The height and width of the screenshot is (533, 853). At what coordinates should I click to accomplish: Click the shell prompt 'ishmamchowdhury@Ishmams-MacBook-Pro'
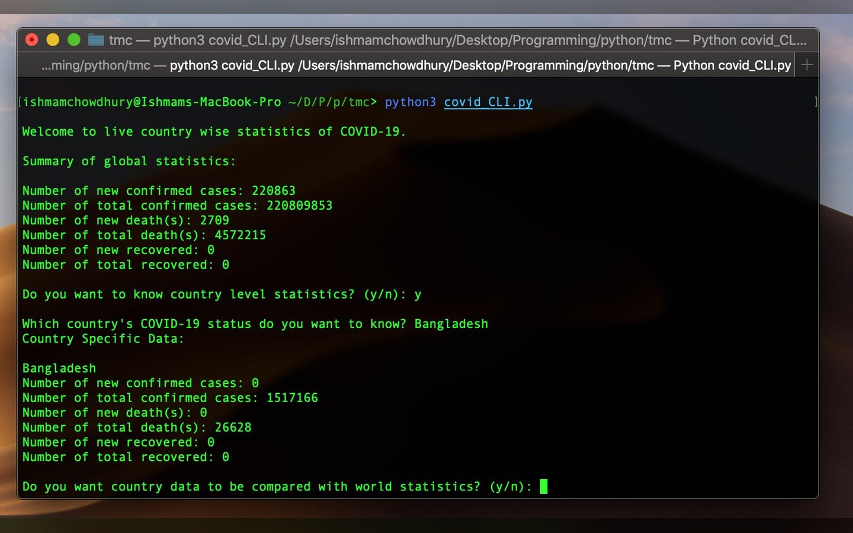pos(152,102)
